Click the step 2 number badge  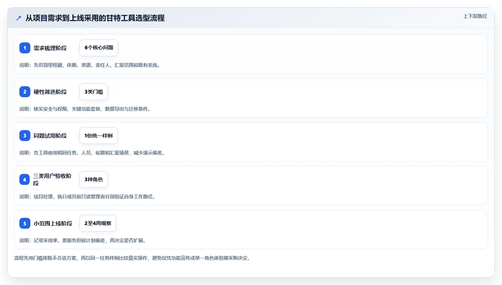[x=25, y=92]
